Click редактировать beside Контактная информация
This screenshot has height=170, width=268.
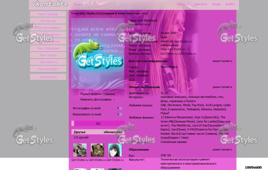coord(222,61)
